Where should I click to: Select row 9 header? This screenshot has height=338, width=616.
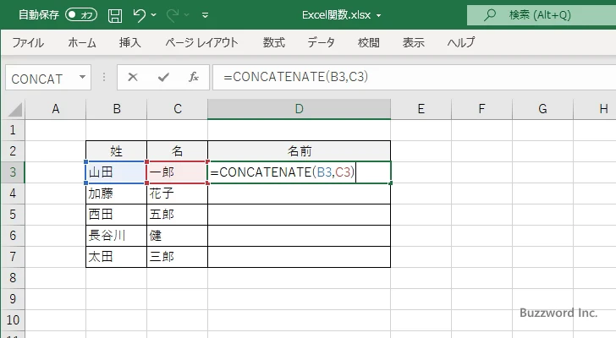13,299
